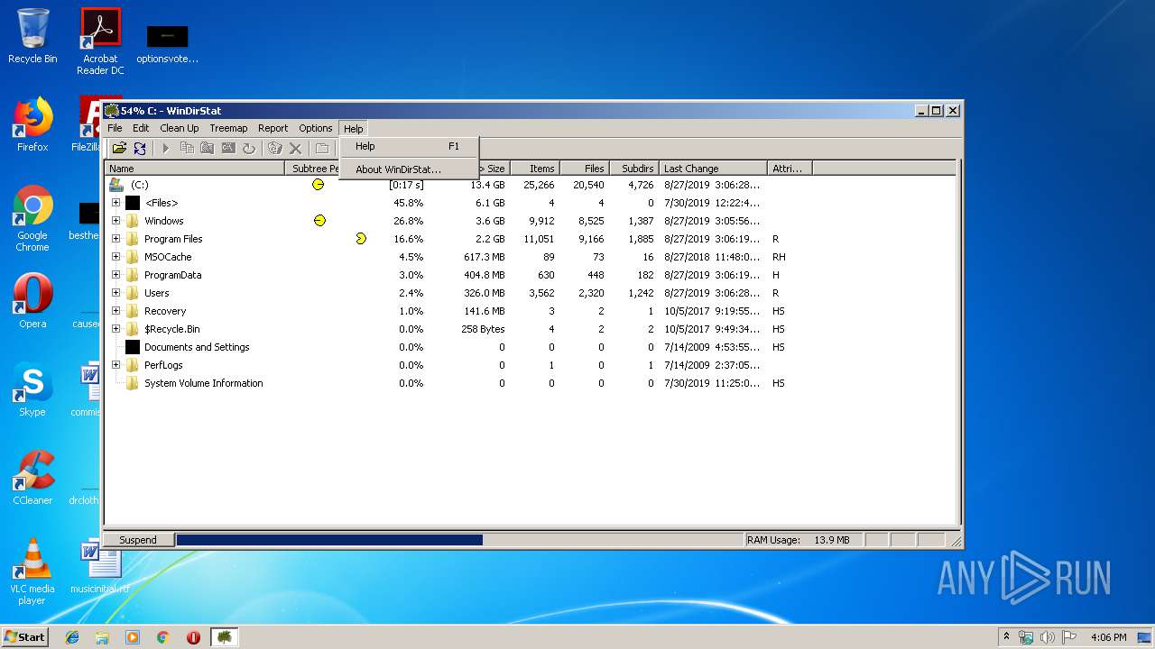Open Recycle Bin on the desktop
Image resolution: width=1155 pixels, height=649 pixels.
click(32, 36)
